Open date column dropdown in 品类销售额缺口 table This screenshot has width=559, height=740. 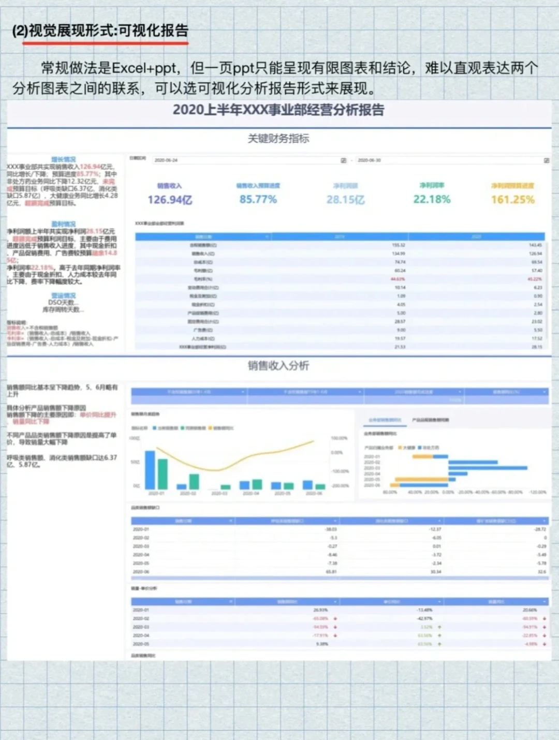(231, 521)
